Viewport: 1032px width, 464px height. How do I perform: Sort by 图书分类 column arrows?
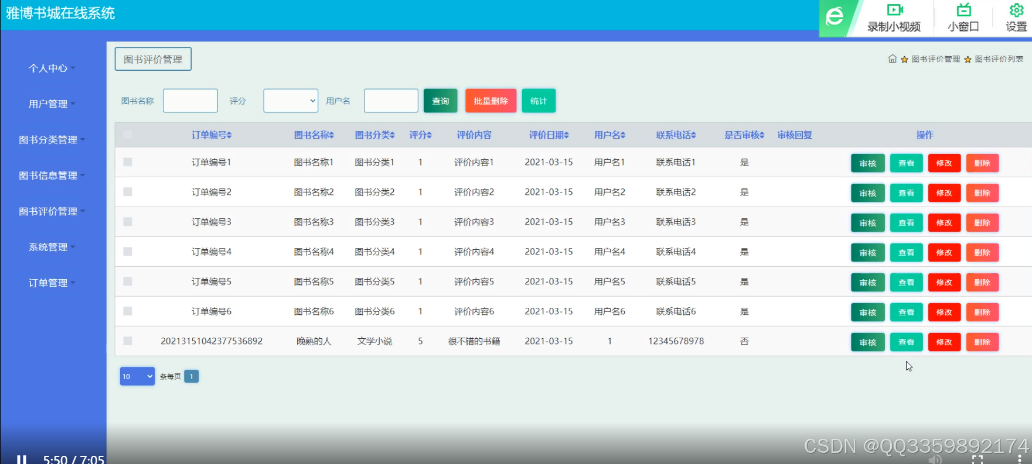tap(393, 135)
